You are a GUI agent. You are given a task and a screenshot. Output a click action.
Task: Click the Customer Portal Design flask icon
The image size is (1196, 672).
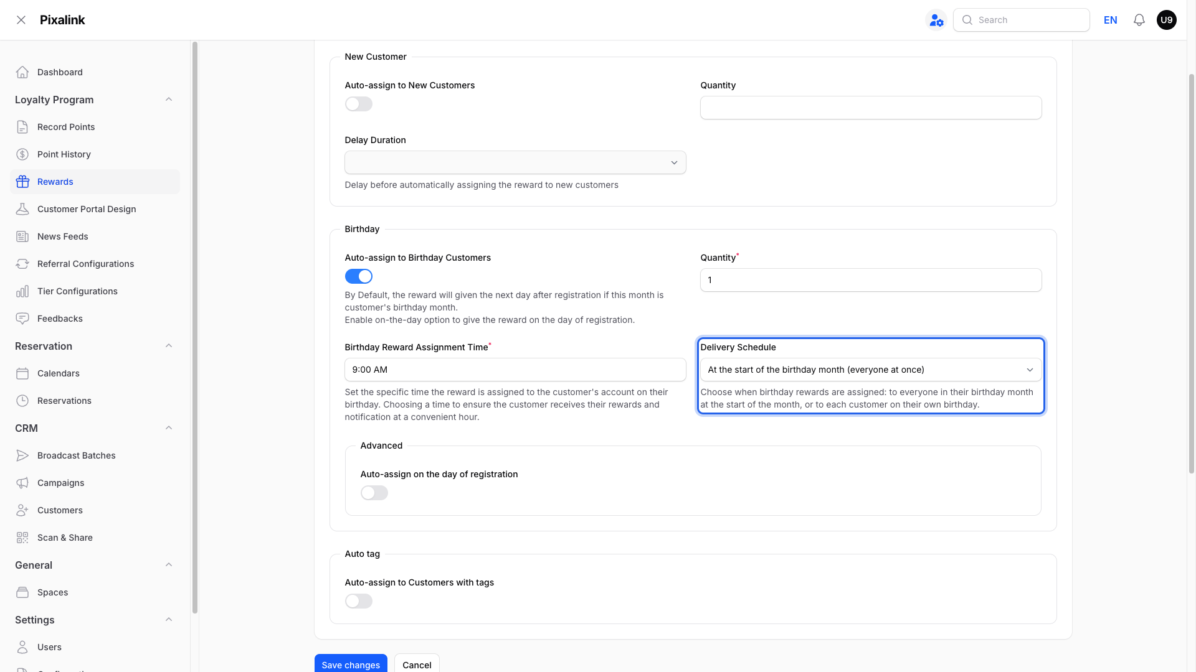pyautogui.click(x=22, y=209)
